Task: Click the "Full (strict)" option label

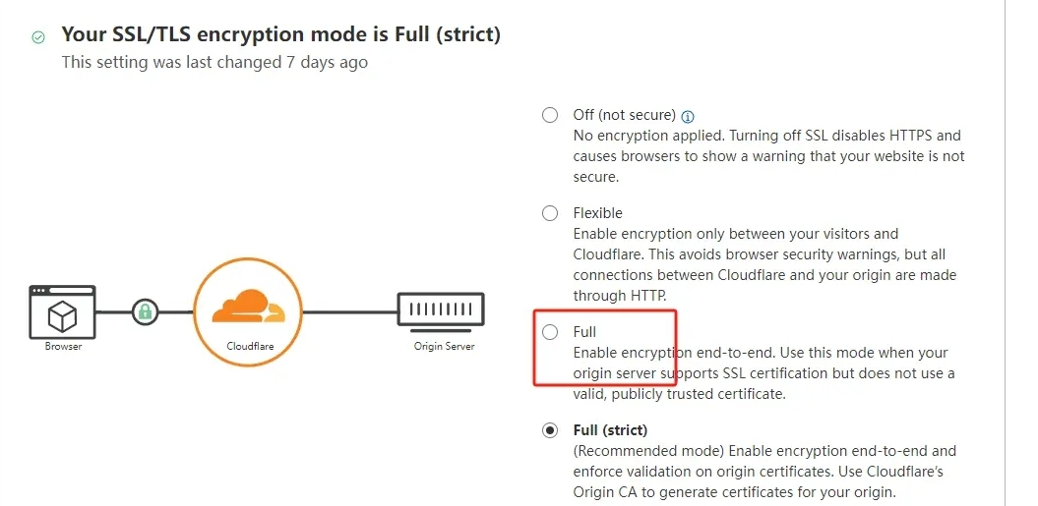Action: click(x=610, y=430)
